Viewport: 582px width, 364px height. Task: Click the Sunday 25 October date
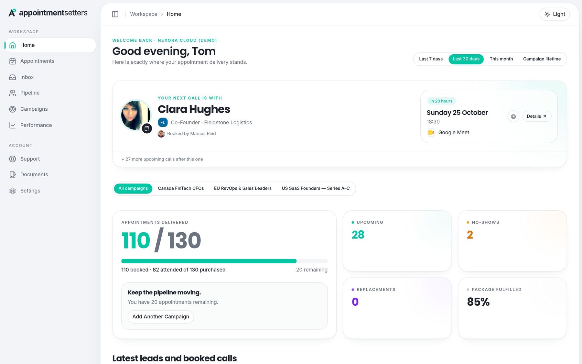click(457, 113)
